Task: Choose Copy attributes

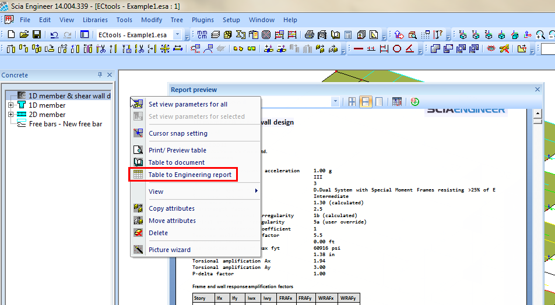Action: click(x=196, y=208)
